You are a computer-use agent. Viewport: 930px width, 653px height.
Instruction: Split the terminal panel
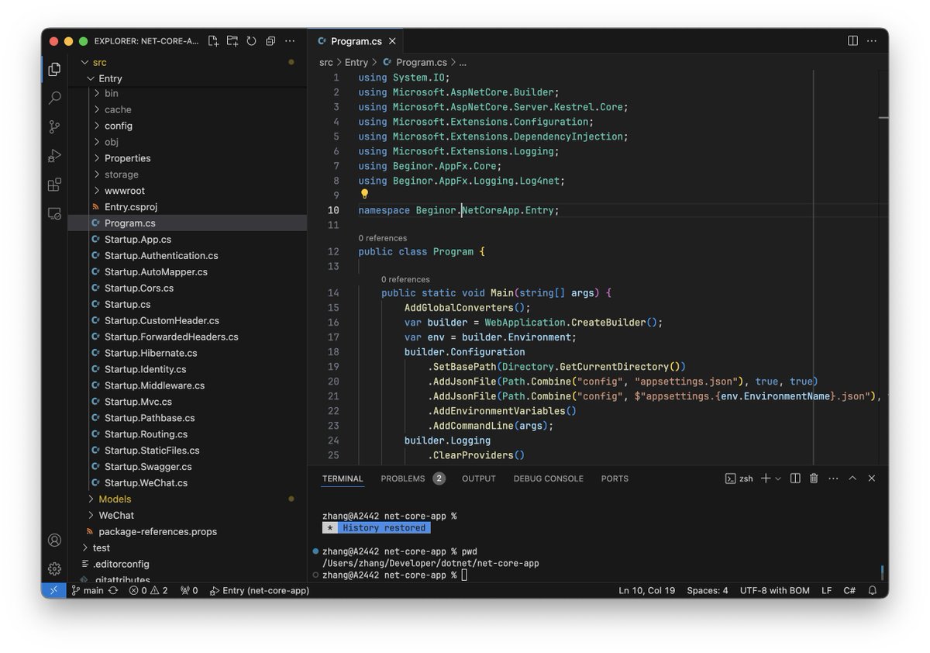point(795,479)
